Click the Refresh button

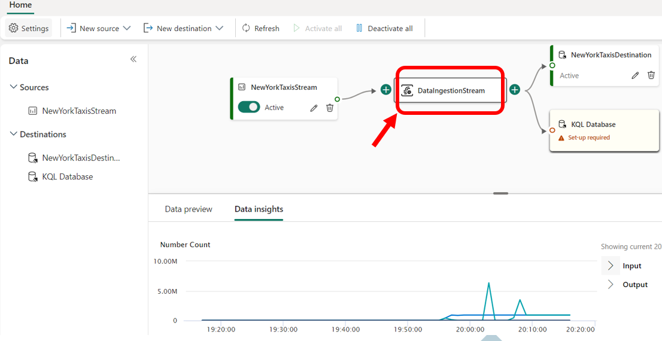click(x=260, y=28)
